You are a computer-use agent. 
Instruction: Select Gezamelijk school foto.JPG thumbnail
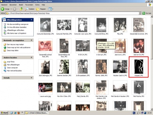pyautogui.click(x=45, y=46)
